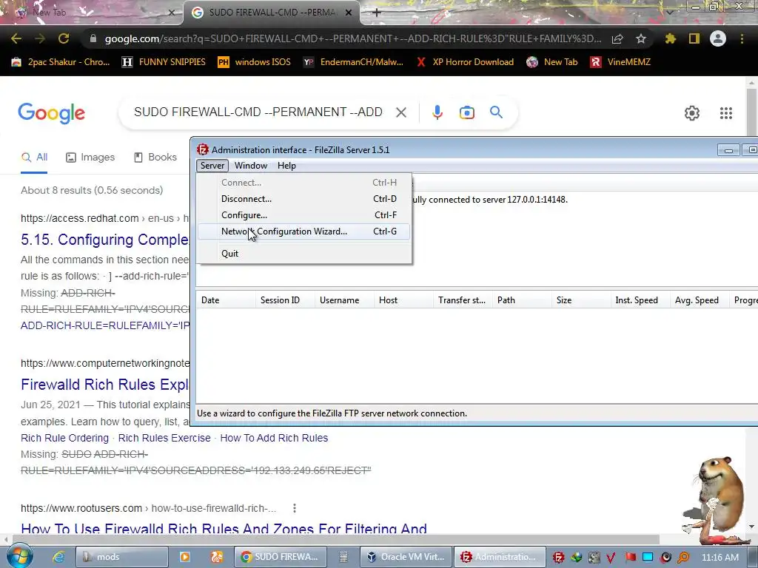Open a new tab with plus button
Screen dimensions: 758x568
pyautogui.click(x=377, y=13)
